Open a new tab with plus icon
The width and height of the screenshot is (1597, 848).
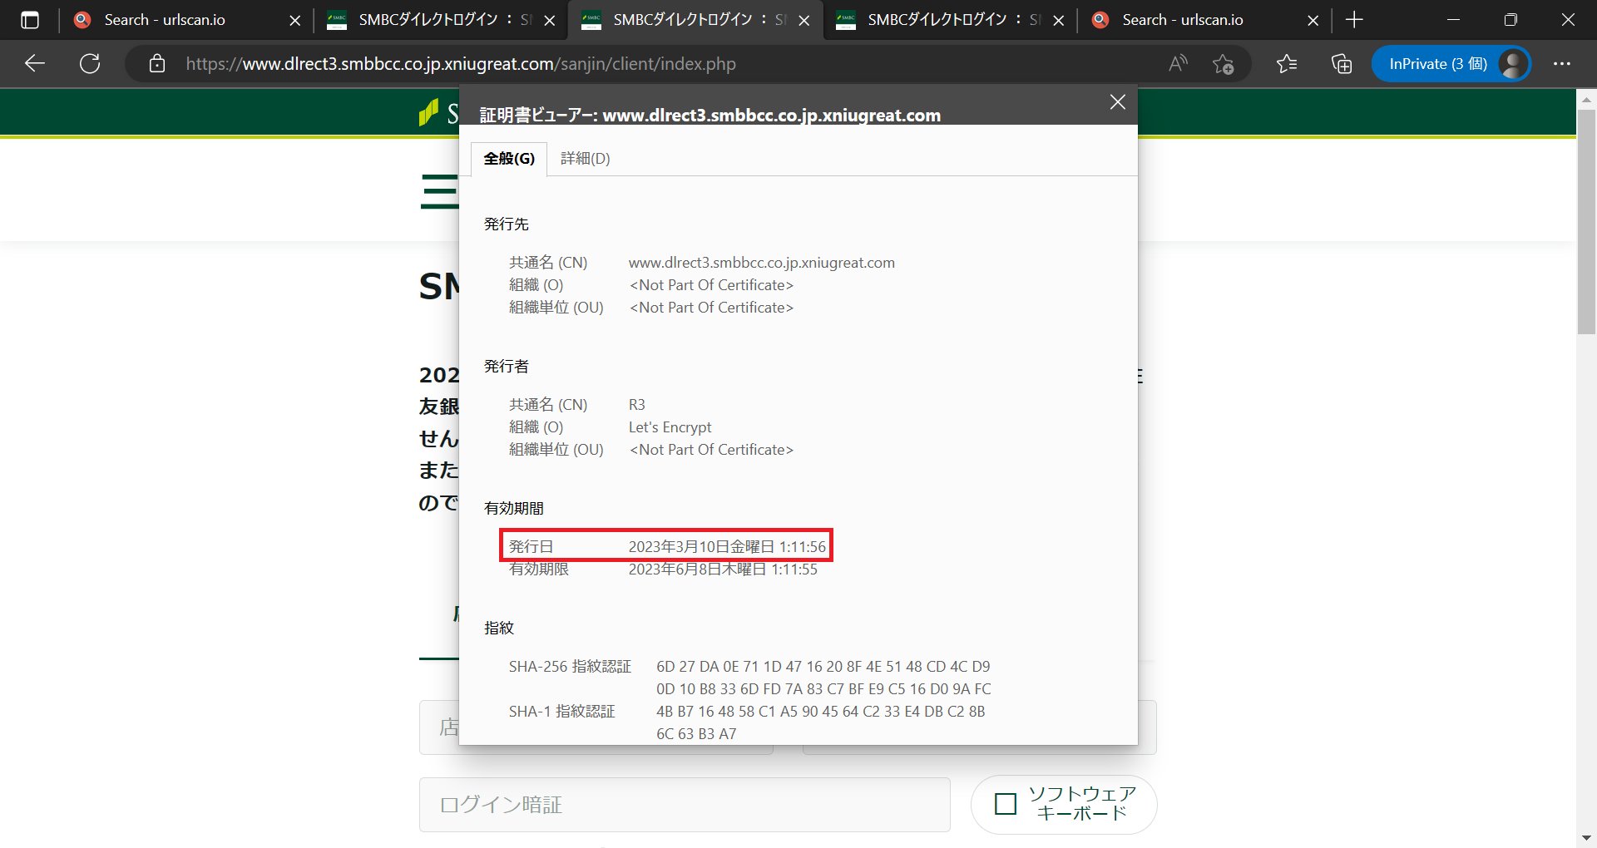tap(1354, 20)
